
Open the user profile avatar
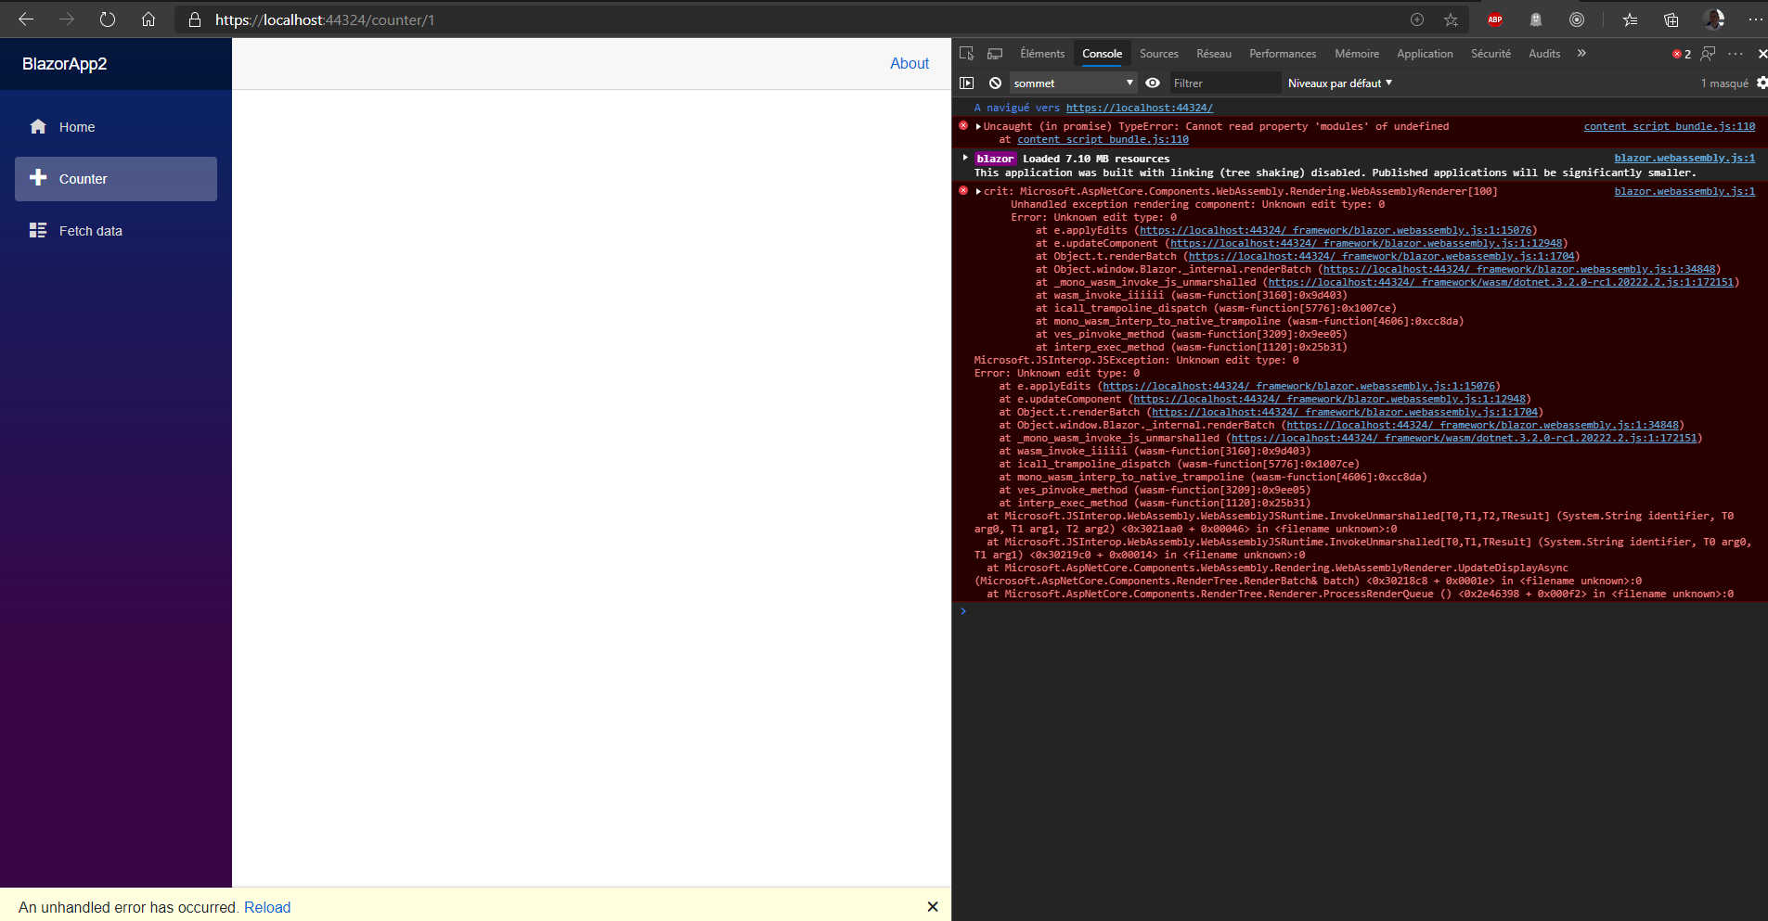pyautogui.click(x=1714, y=19)
